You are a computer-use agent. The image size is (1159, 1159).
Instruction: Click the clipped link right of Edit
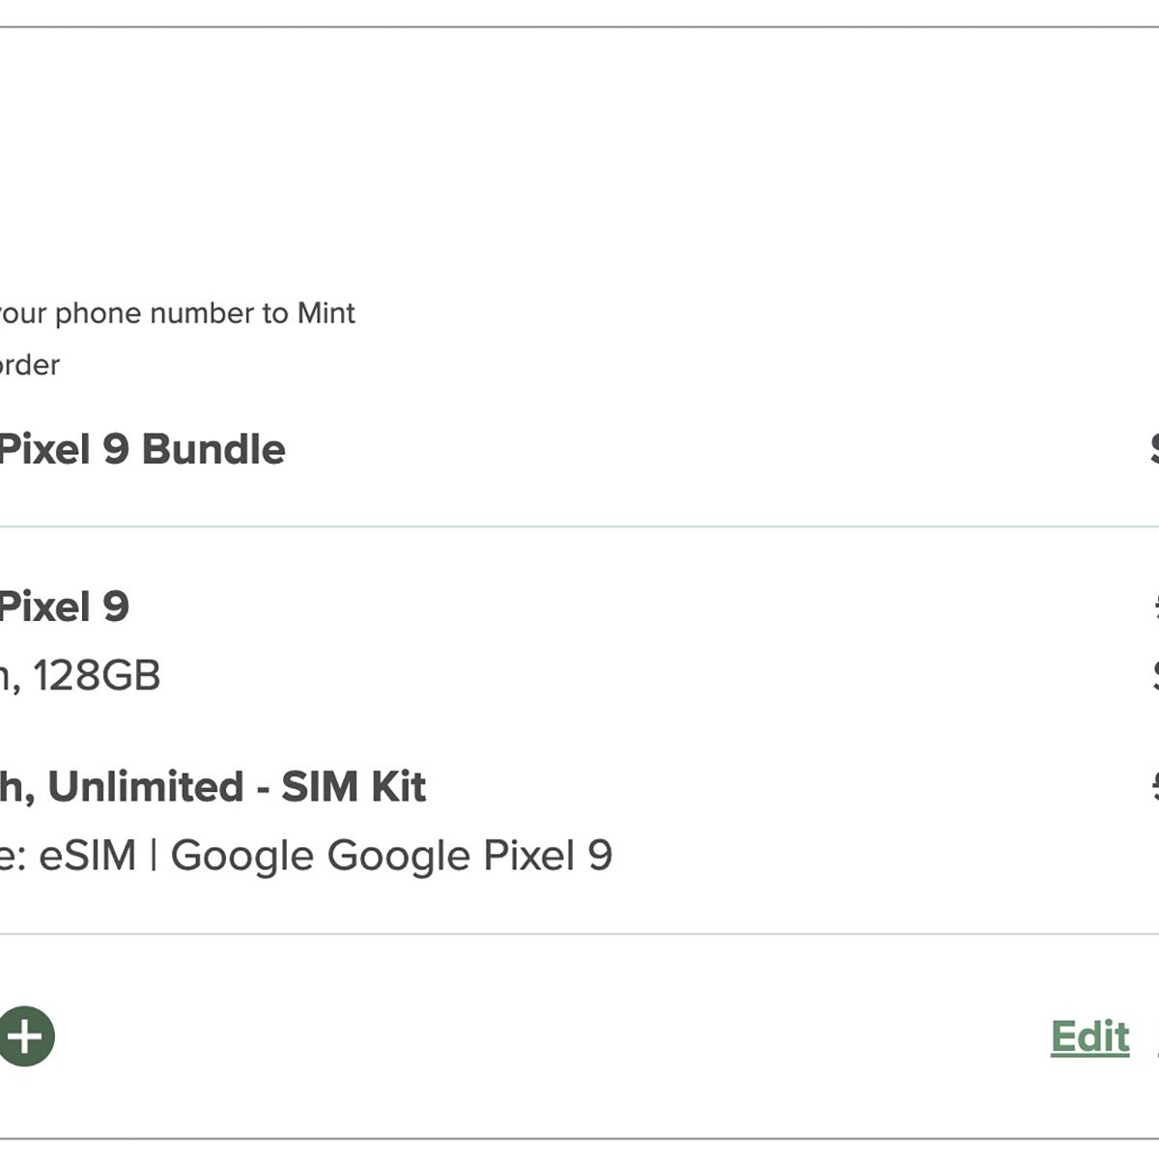coord(1155,1038)
